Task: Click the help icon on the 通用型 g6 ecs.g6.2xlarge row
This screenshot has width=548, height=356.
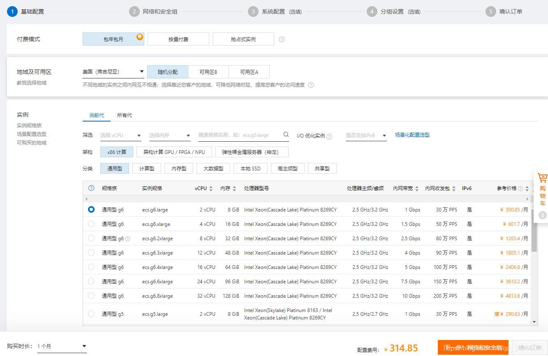Action: click(x=127, y=239)
